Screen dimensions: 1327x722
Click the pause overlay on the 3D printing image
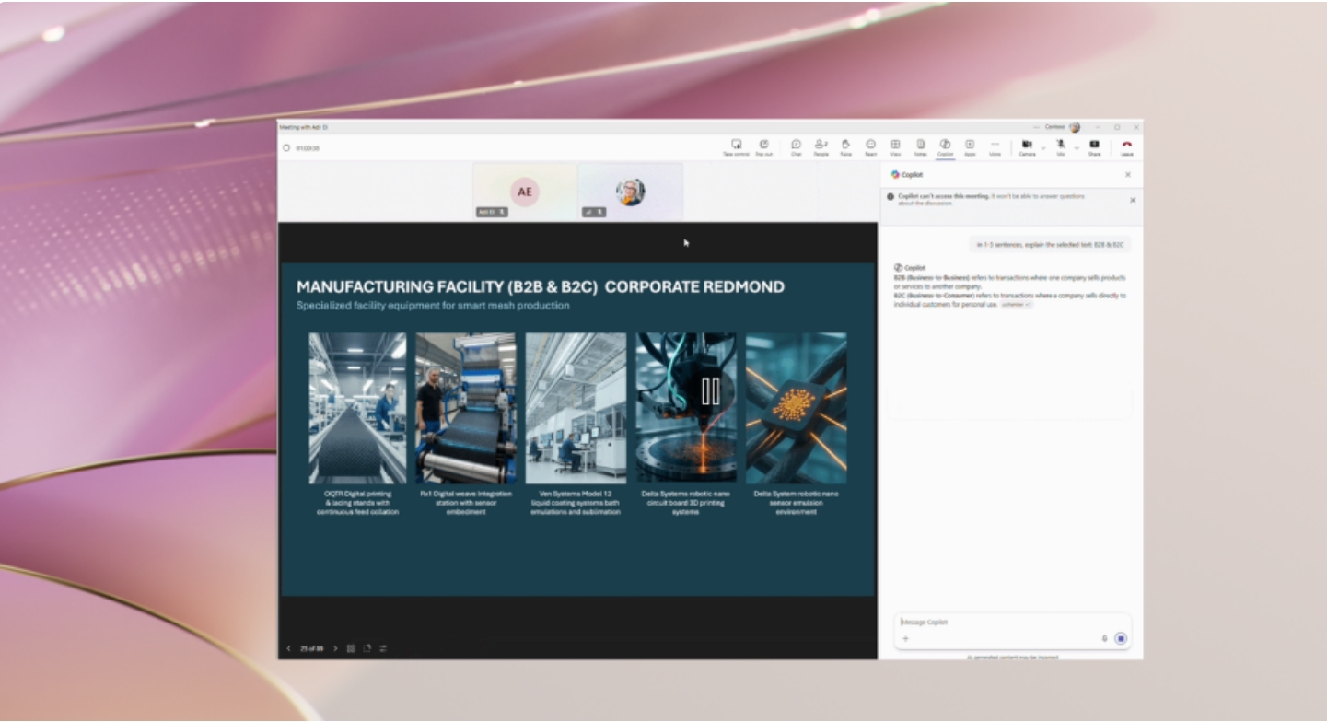pos(711,391)
